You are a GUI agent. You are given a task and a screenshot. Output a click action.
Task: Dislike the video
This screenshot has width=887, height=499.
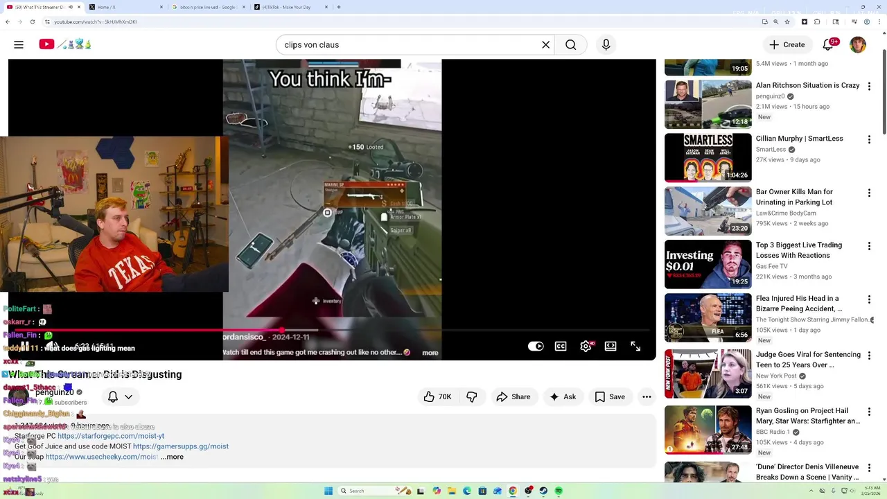[x=472, y=396]
